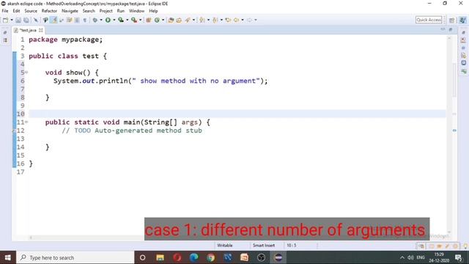Image resolution: width=469 pixels, height=264 pixels.
Task: Click the 10 : 5 cursor position entry
Action: [292, 246]
